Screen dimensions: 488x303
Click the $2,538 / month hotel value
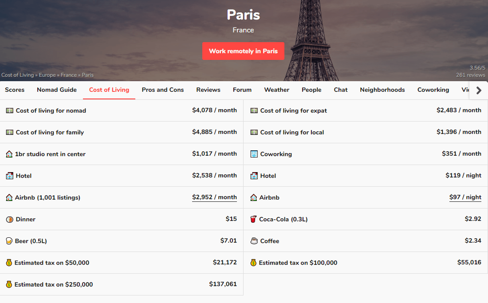point(214,175)
